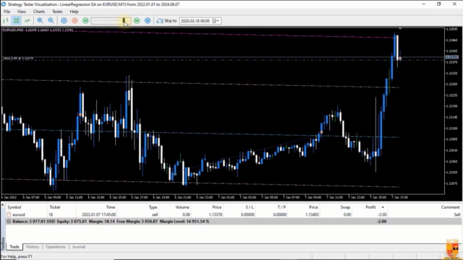Viewport: 463px width, 260px height.
Task: Switch to the Operations tab
Action: [x=56, y=247]
